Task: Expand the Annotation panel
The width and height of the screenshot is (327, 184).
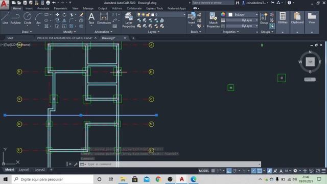Action: click(103, 32)
